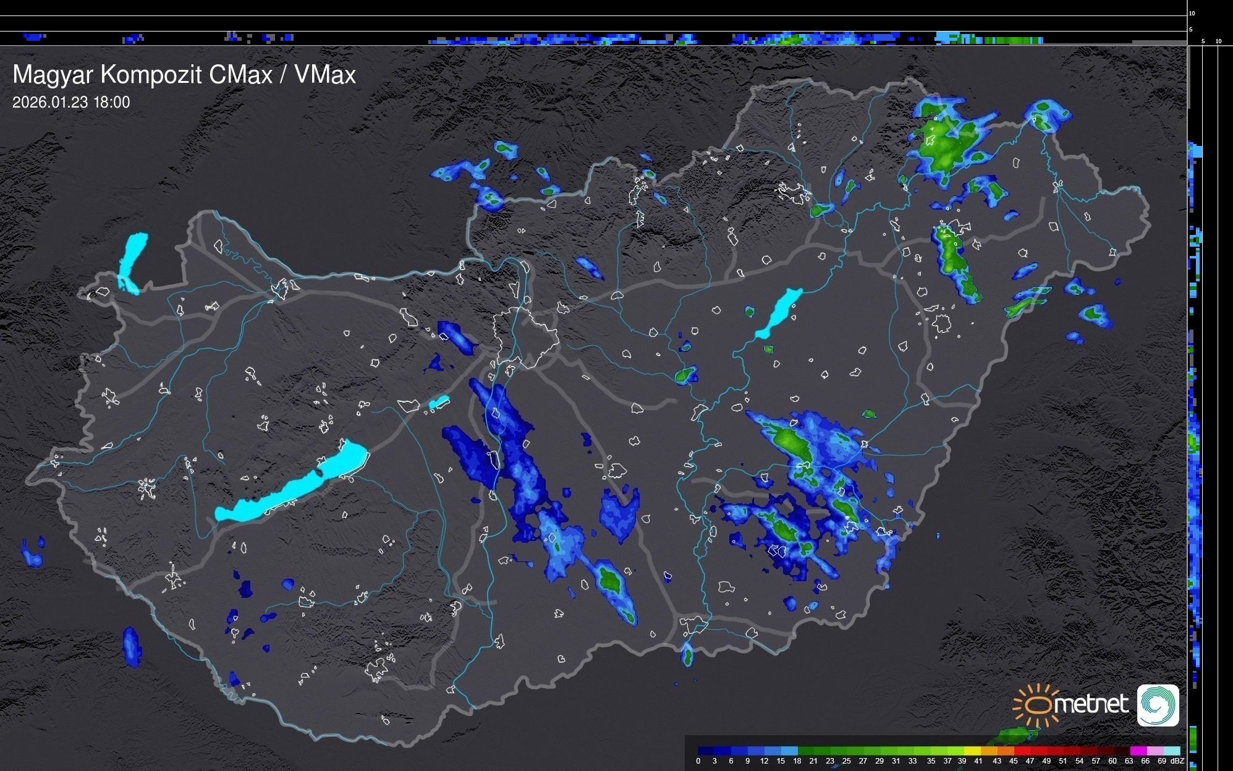The width and height of the screenshot is (1233, 771).
Task: Pick the yellow 39-41 dBZ swatch
Action: tap(972, 751)
